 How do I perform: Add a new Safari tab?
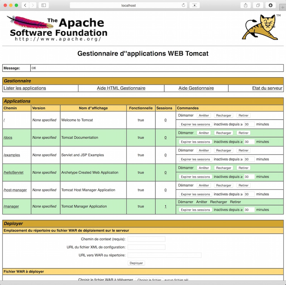click(x=282, y=7)
